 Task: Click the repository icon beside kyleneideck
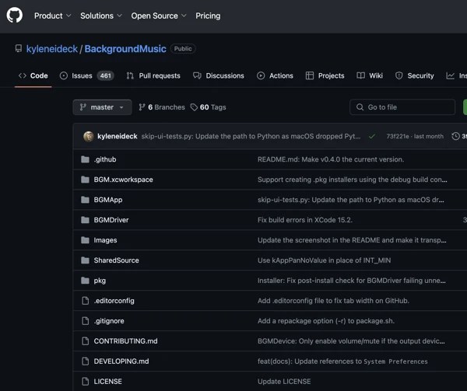(19, 48)
